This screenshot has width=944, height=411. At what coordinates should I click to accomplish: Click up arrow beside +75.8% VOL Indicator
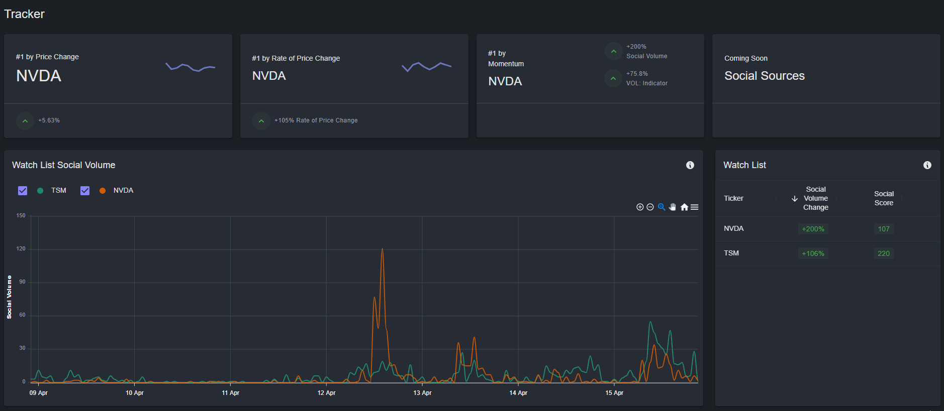click(x=613, y=78)
